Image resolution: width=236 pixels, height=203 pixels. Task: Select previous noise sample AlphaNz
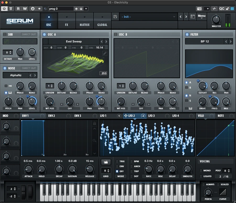point(31,75)
